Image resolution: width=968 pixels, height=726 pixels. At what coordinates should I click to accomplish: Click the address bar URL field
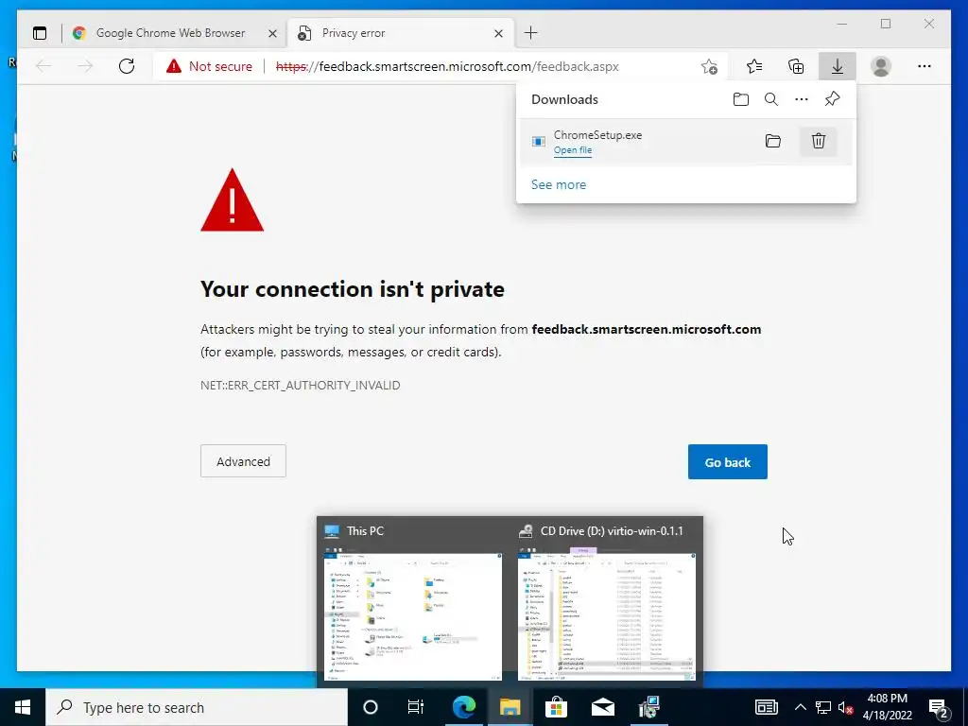447,66
